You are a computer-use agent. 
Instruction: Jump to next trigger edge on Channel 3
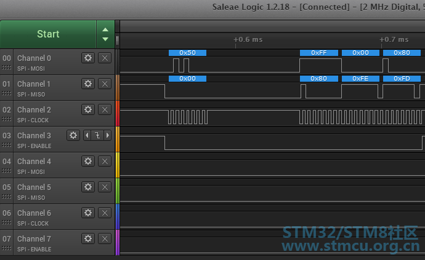[x=108, y=135]
